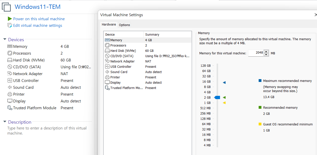This screenshot has height=155, width=317.
Task: Click the 4 GB label on memory scale
Action: [x=207, y=92]
